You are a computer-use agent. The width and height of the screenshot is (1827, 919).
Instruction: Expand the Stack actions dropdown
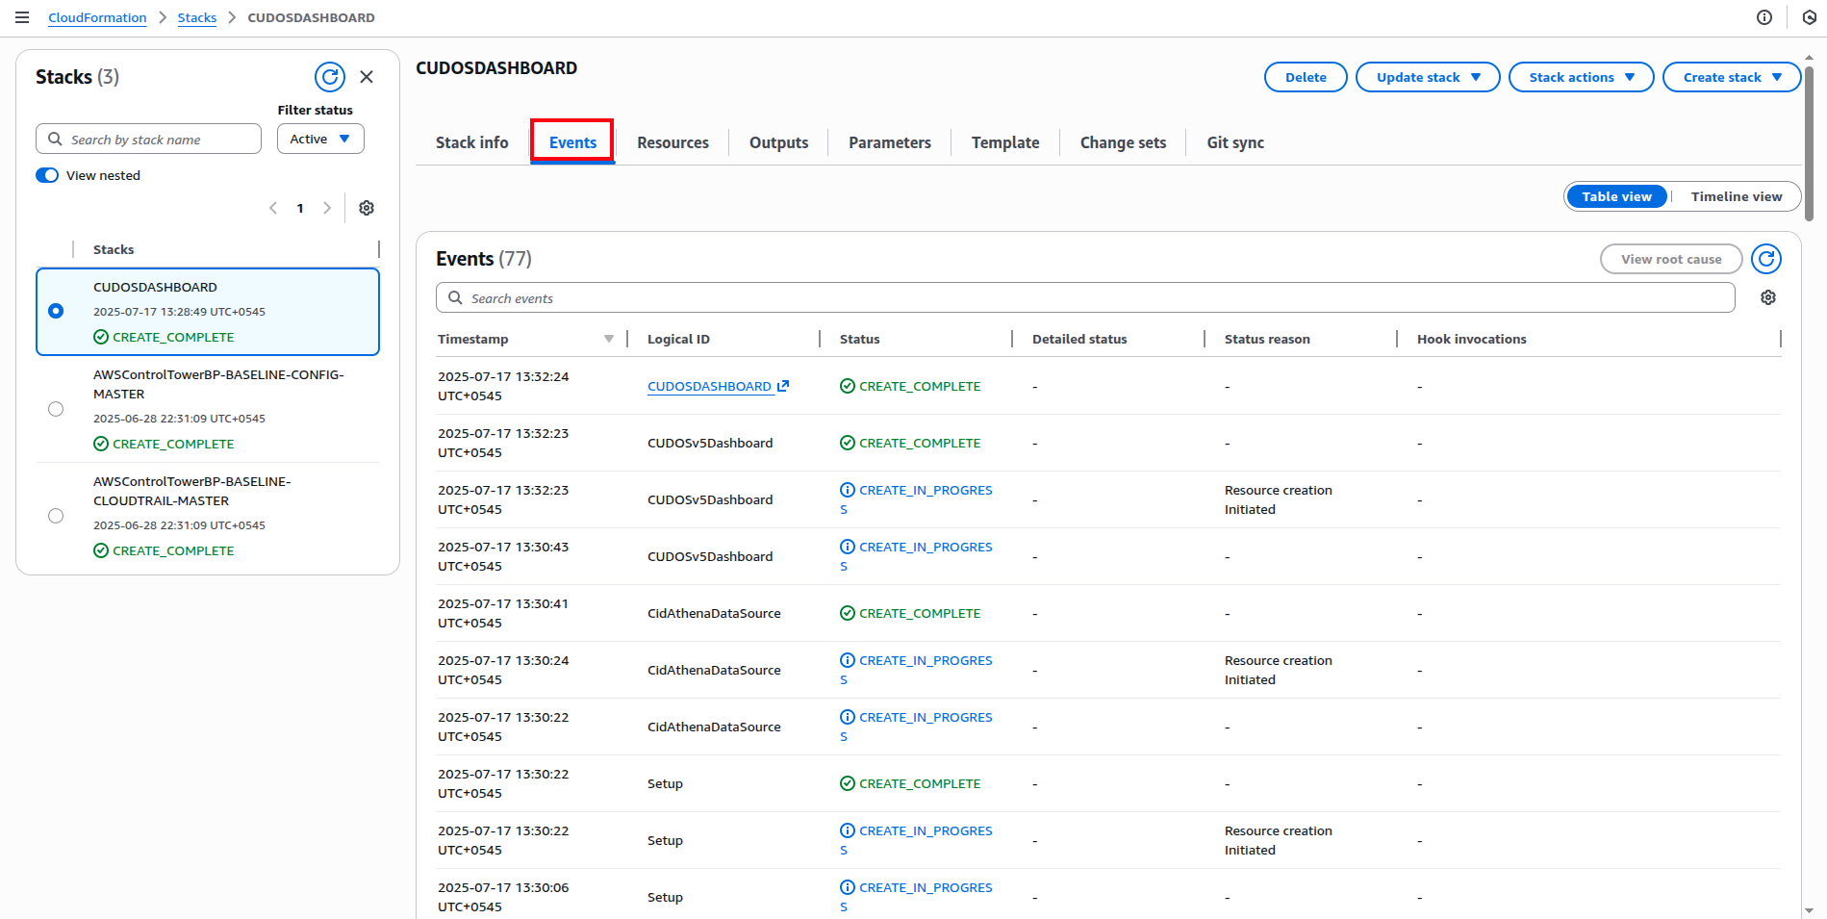coord(1581,77)
